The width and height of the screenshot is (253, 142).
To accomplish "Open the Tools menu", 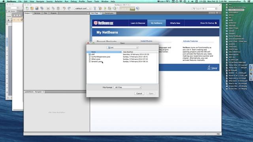I will 96,1.
